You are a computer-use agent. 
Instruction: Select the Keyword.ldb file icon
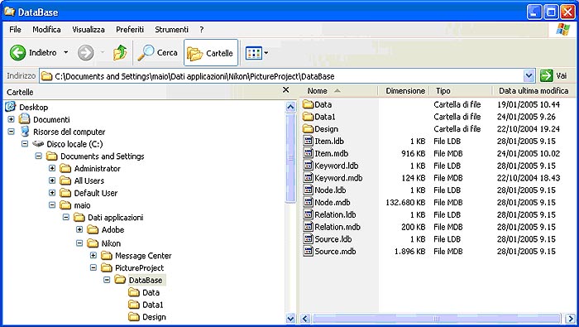[308, 166]
